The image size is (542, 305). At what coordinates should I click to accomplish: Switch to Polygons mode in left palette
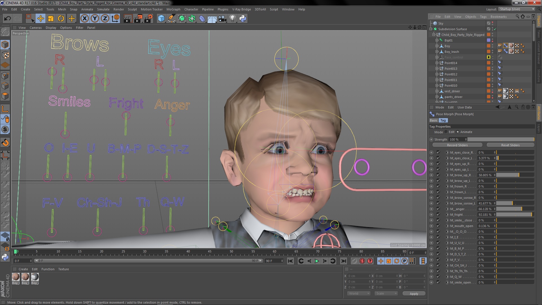5,96
